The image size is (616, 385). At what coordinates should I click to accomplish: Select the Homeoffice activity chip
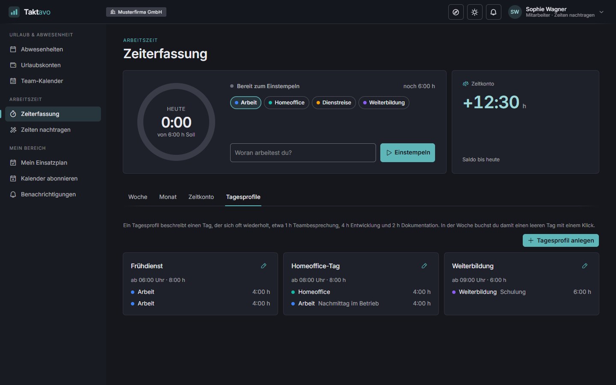287,103
